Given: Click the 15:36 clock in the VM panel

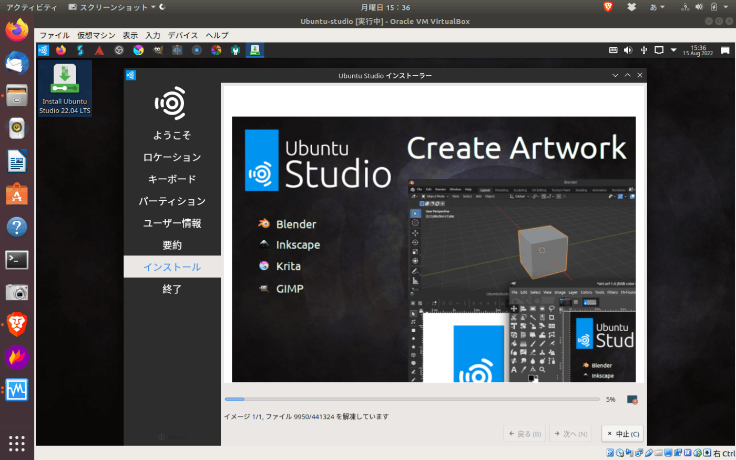Looking at the screenshot, I should pos(698,50).
